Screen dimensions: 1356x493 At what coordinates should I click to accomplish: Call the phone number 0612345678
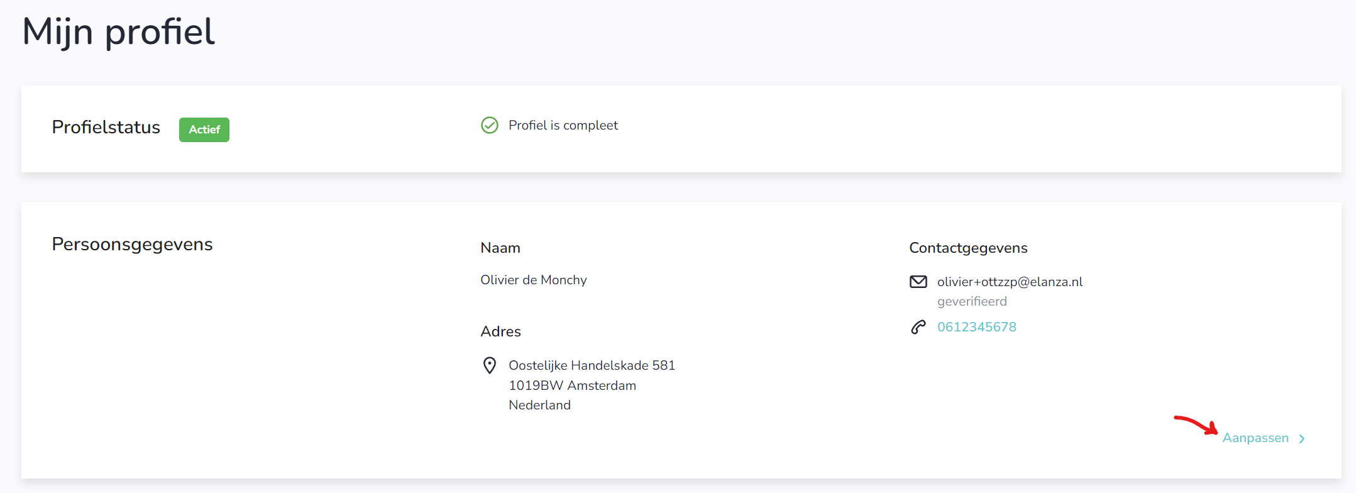point(976,327)
